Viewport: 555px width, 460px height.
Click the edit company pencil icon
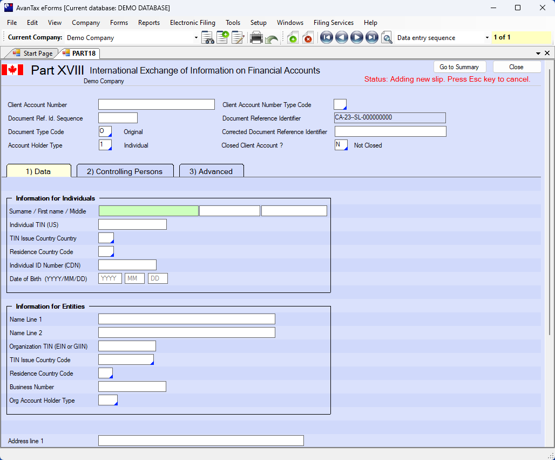238,38
